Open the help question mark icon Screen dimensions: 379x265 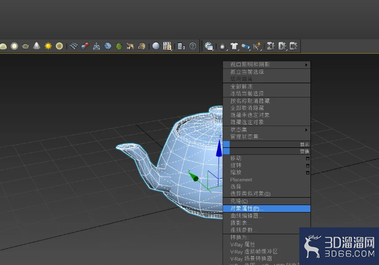[x=192, y=46]
